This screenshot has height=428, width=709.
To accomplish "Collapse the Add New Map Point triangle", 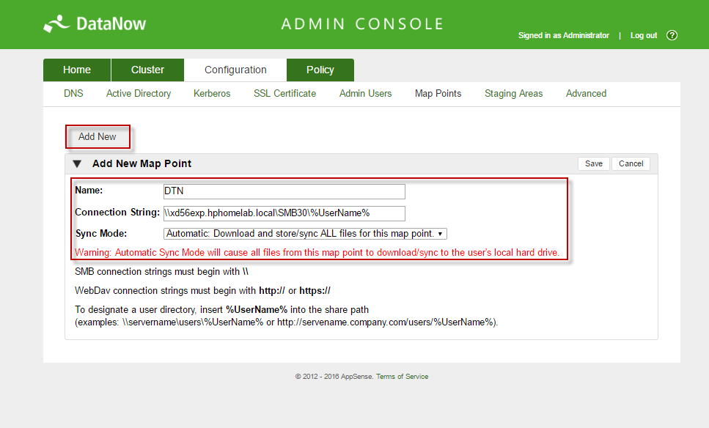I will click(x=77, y=163).
